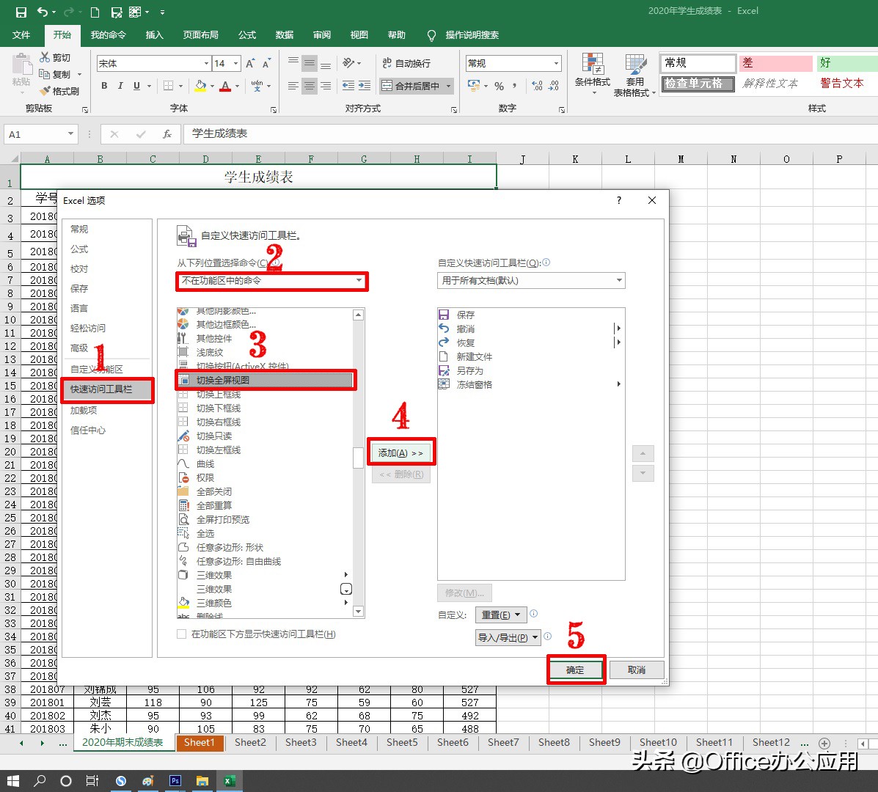878x792 pixels.
Task: Decrease font size with the small A icon
Action: [x=266, y=63]
